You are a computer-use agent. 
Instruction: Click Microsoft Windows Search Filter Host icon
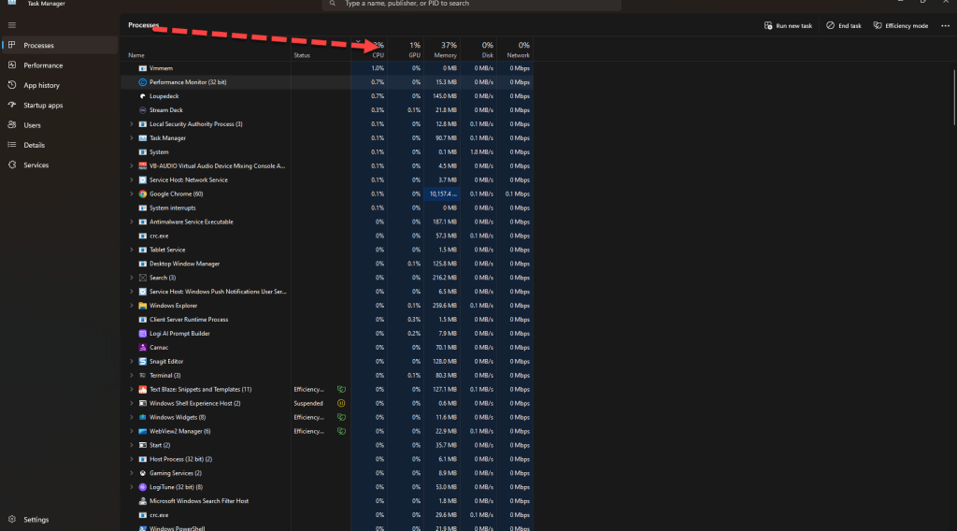[x=142, y=501]
